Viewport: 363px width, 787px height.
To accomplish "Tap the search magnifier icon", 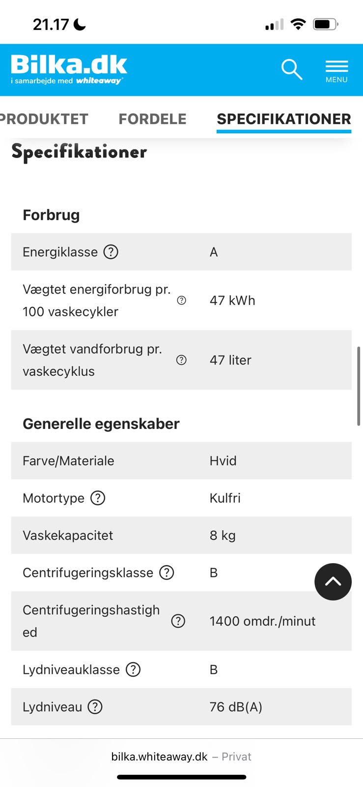I will (291, 69).
